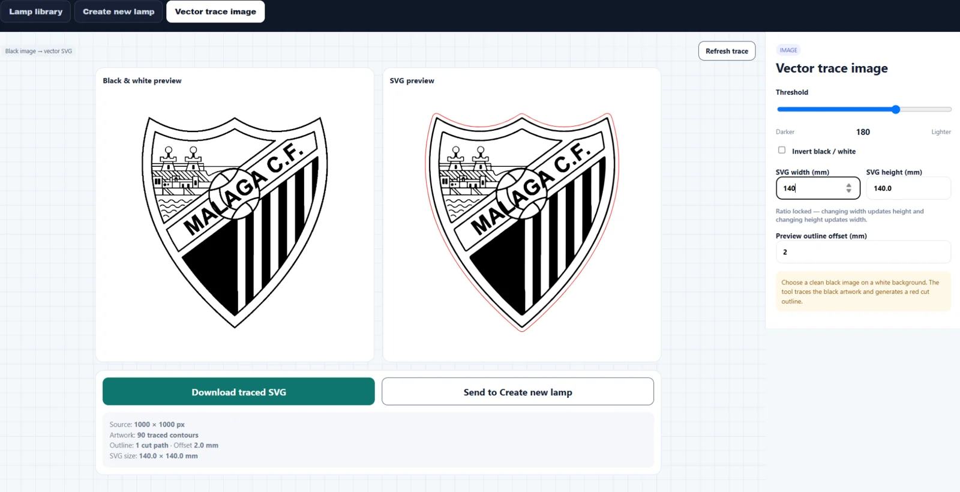Select the Vector trace image tab
Screen dimensions: 960x492
click(215, 11)
